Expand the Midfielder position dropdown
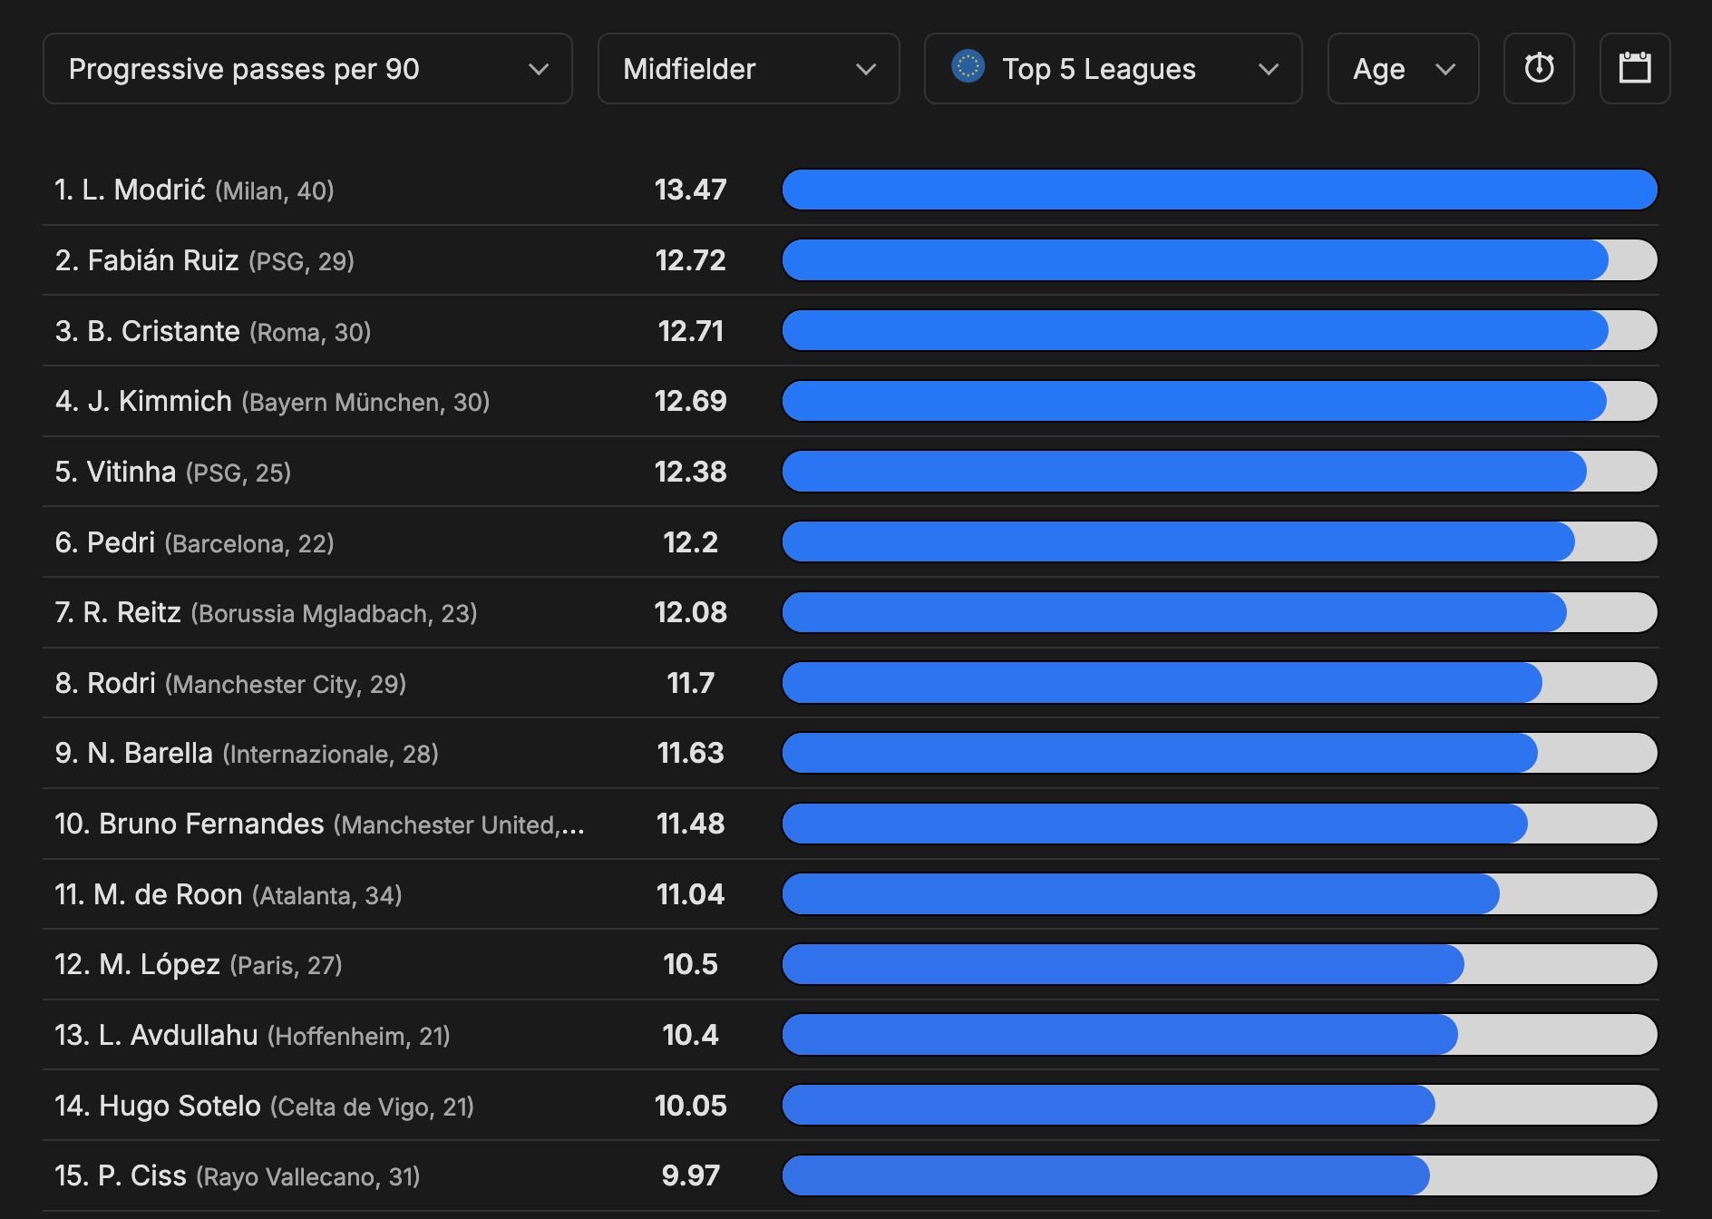 (748, 69)
